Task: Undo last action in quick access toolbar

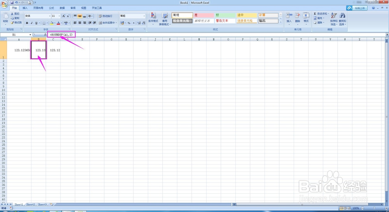Action: 16,2
